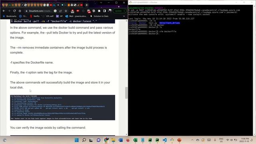Open Word from the taskbar
The image size is (256, 144).
click(121, 140)
